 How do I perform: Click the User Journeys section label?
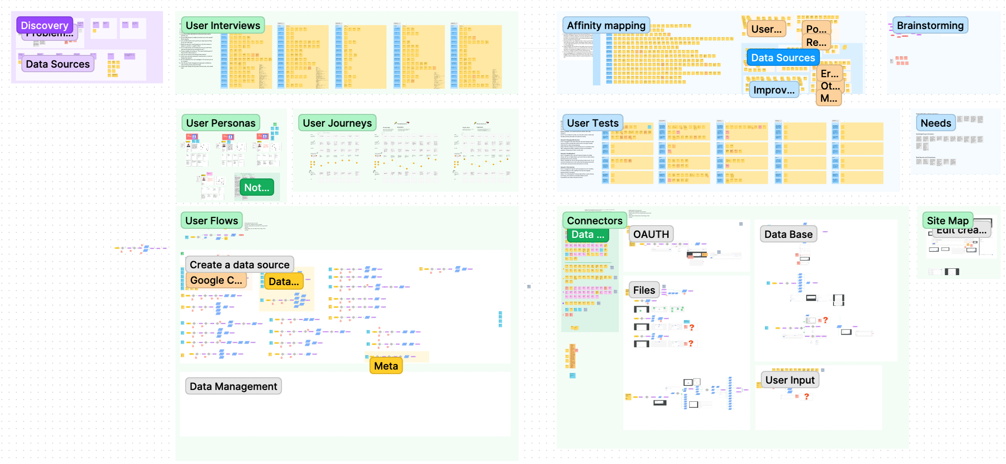337,123
